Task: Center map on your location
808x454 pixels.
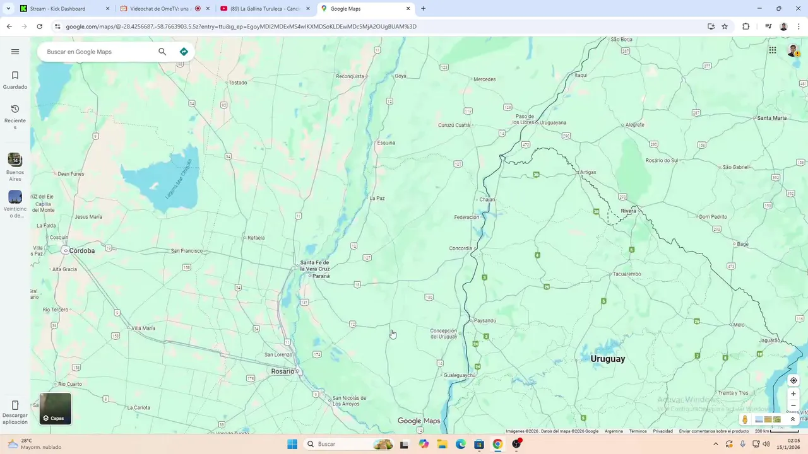Action: pyautogui.click(x=793, y=380)
